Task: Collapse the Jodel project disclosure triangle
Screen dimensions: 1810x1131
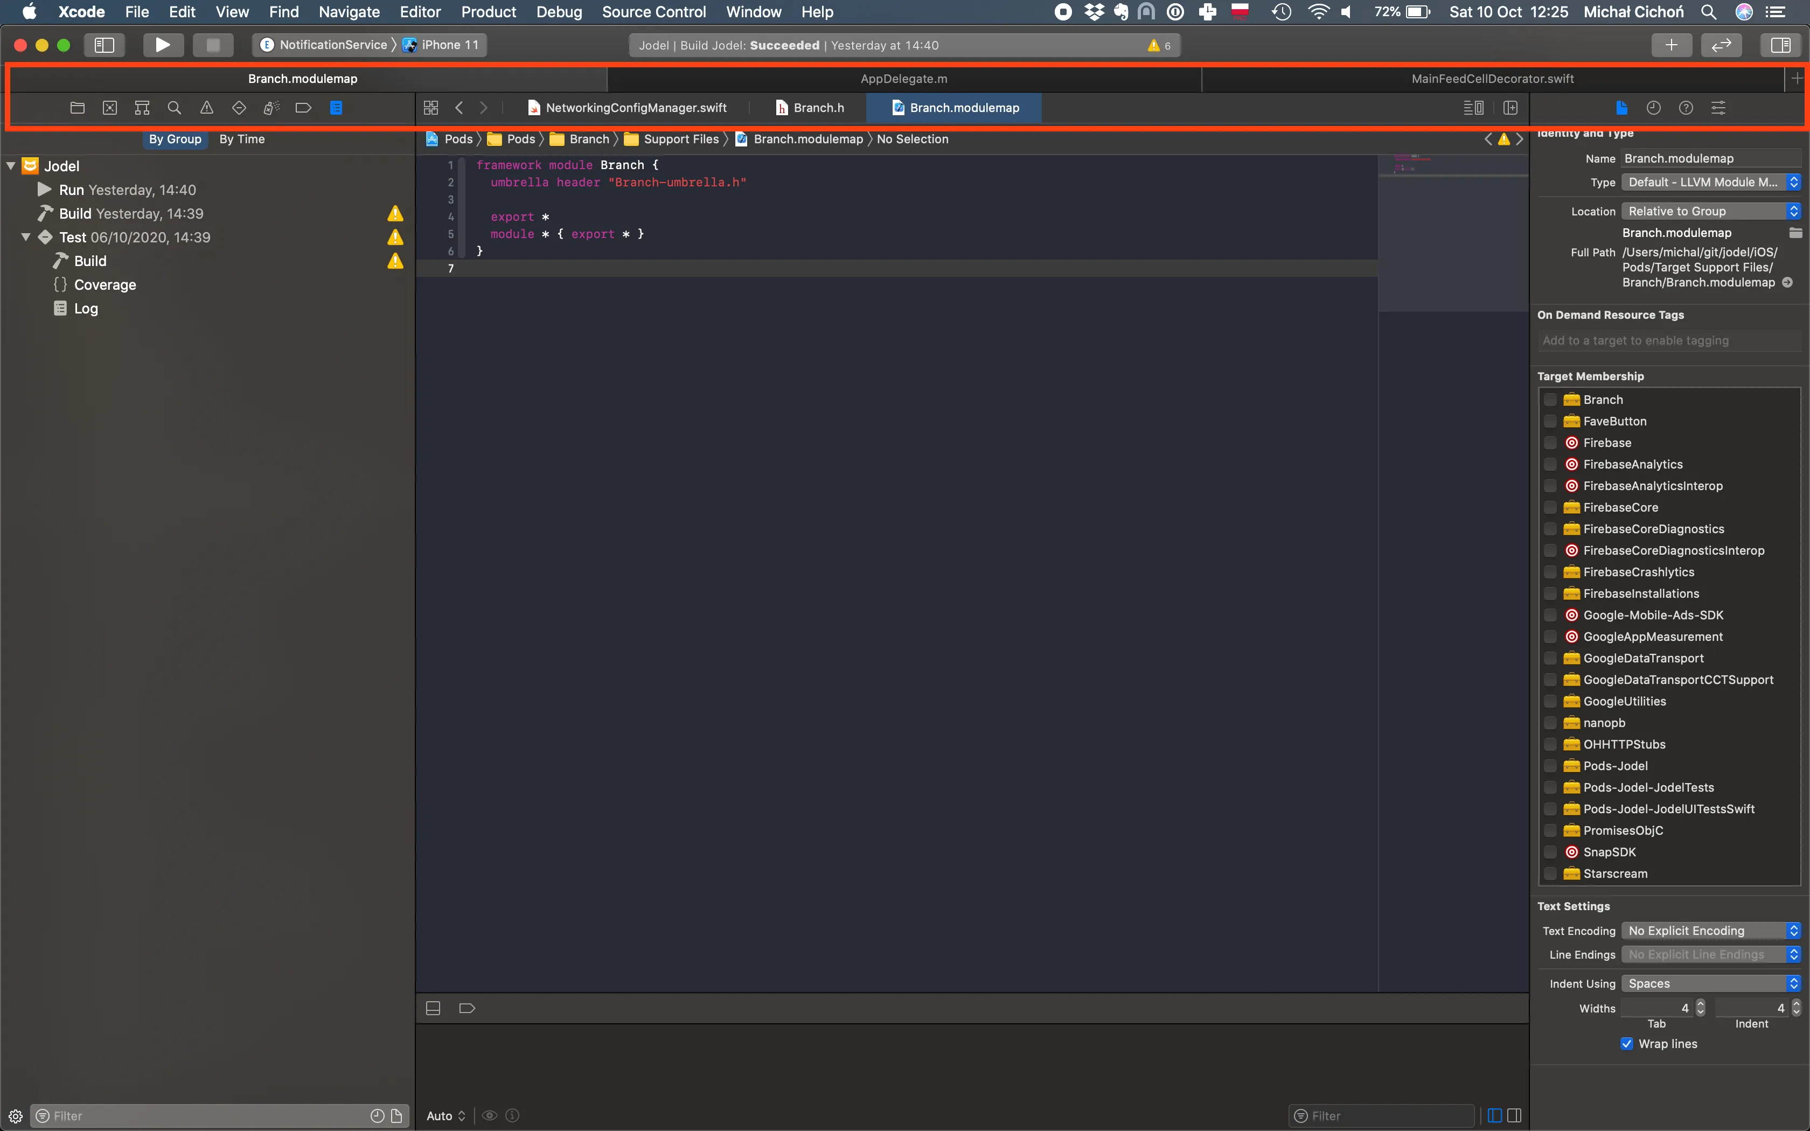Action: coord(10,166)
